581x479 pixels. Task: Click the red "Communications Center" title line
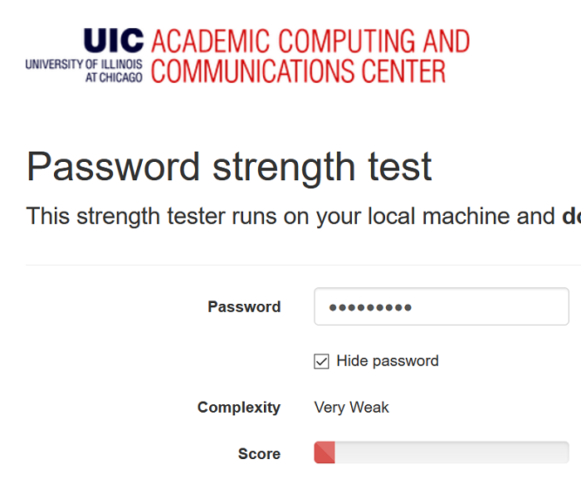pyautogui.click(x=298, y=71)
